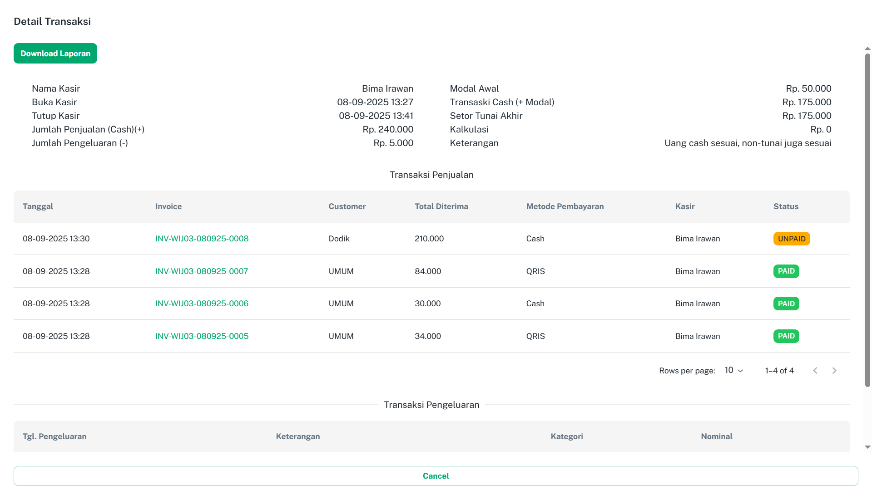Click the Total Diterima column header
This screenshot has height=490, width=872.
click(441, 206)
